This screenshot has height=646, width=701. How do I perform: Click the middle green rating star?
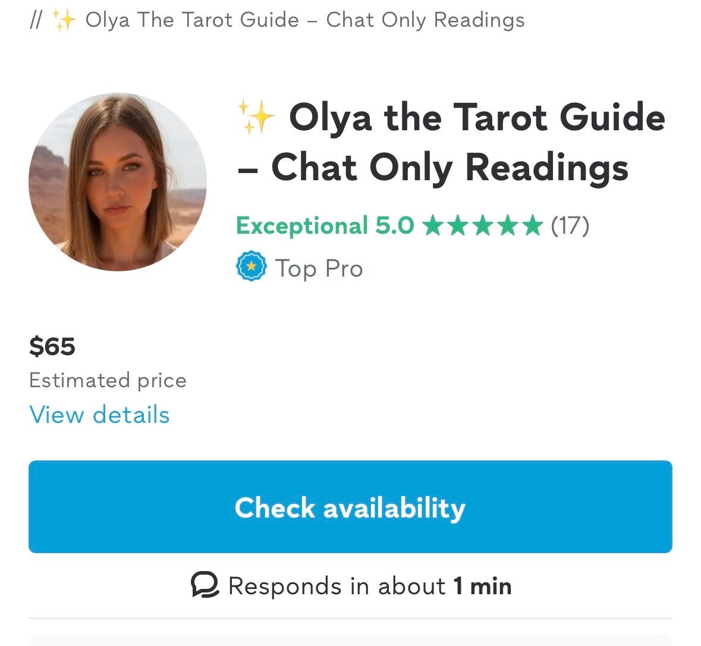click(x=483, y=226)
